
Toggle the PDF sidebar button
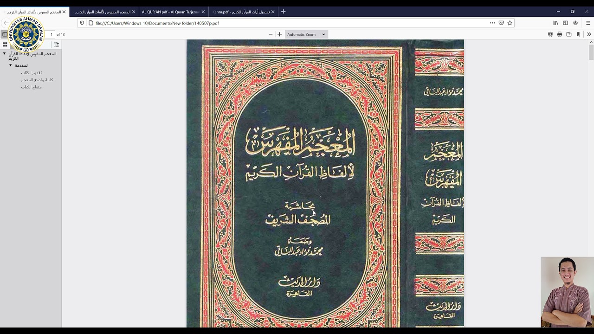point(5,34)
